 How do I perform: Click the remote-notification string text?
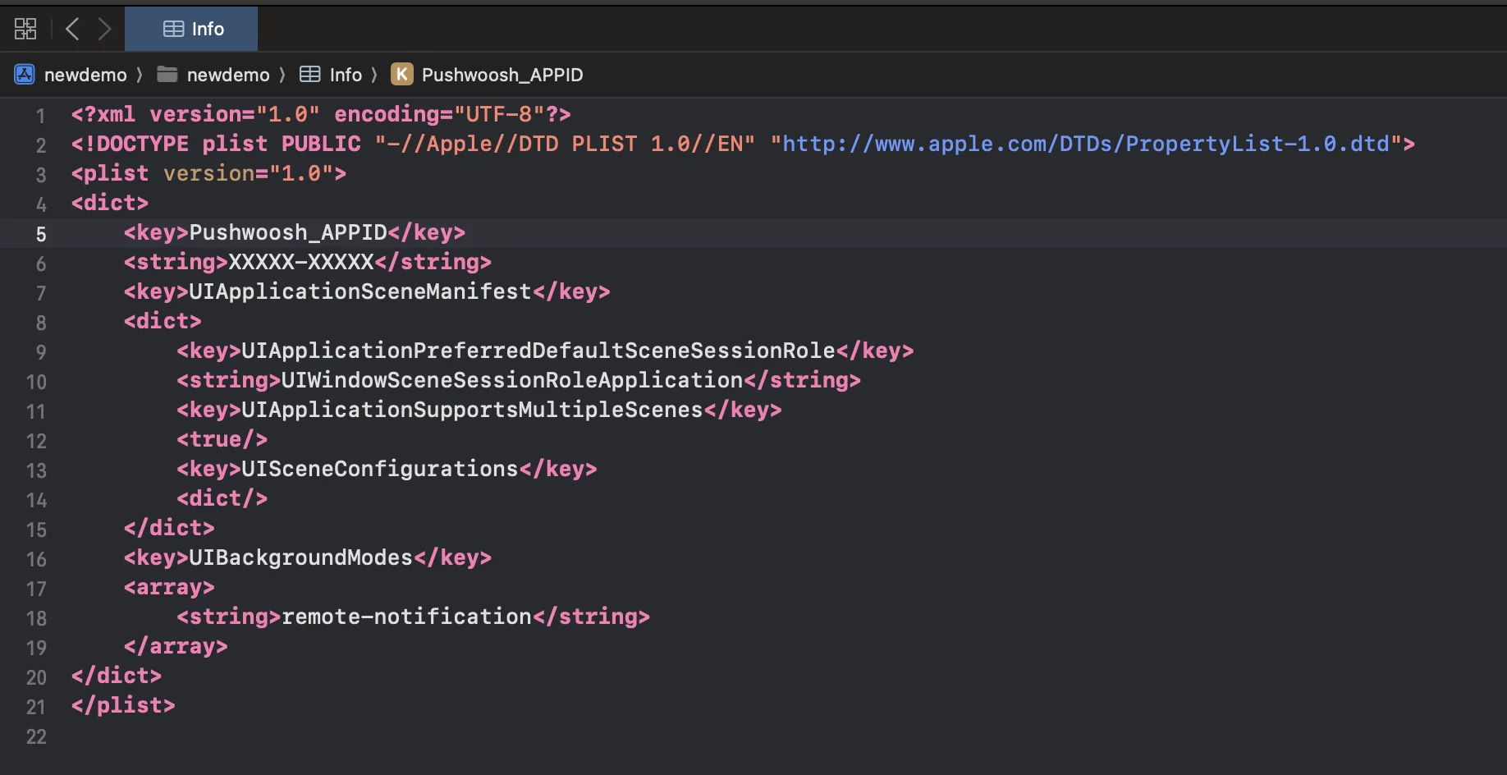point(406,617)
